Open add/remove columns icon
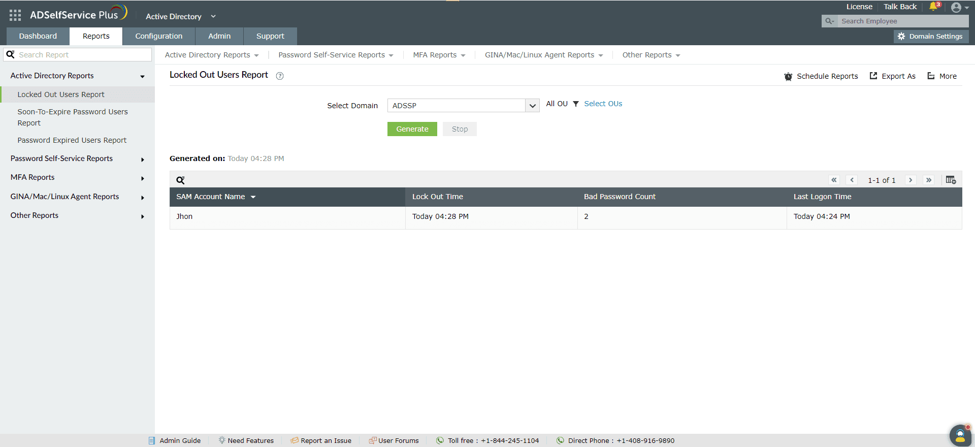 951,180
